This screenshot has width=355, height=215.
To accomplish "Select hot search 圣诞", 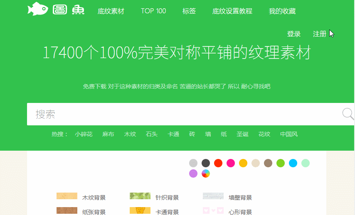I will click(242, 134).
